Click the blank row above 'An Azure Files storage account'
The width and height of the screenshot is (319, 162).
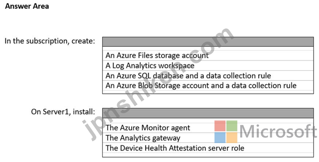click(x=208, y=49)
